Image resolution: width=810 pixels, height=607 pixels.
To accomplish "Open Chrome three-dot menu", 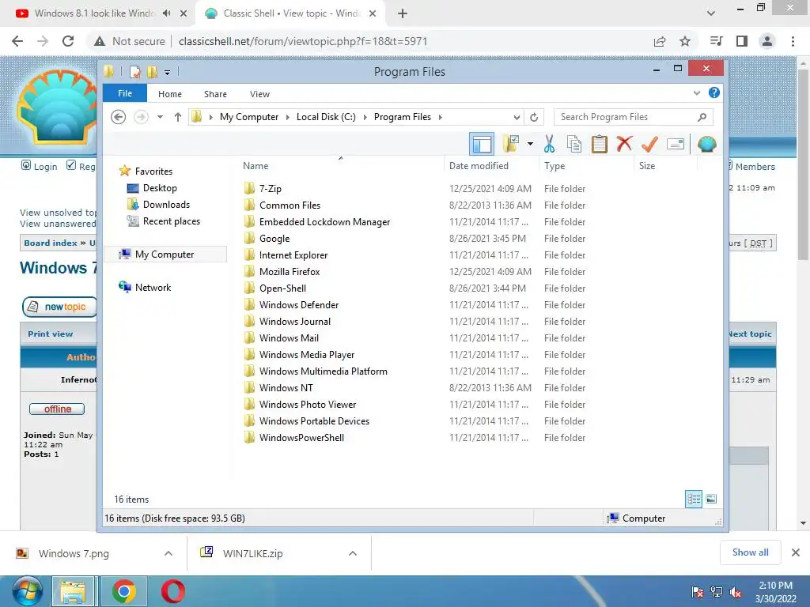I will click(x=793, y=41).
